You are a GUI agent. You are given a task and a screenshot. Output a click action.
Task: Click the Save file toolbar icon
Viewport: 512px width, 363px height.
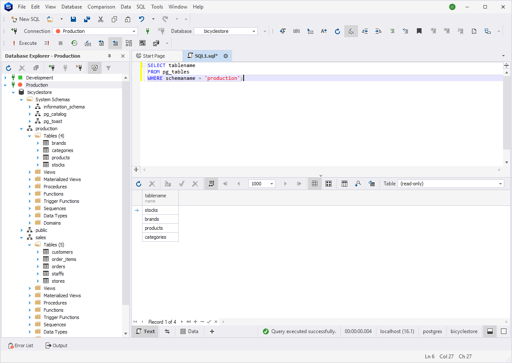click(73, 19)
